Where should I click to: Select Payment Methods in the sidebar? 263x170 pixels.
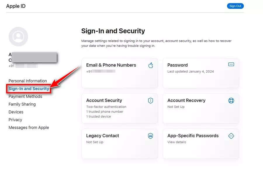[25, 96]
